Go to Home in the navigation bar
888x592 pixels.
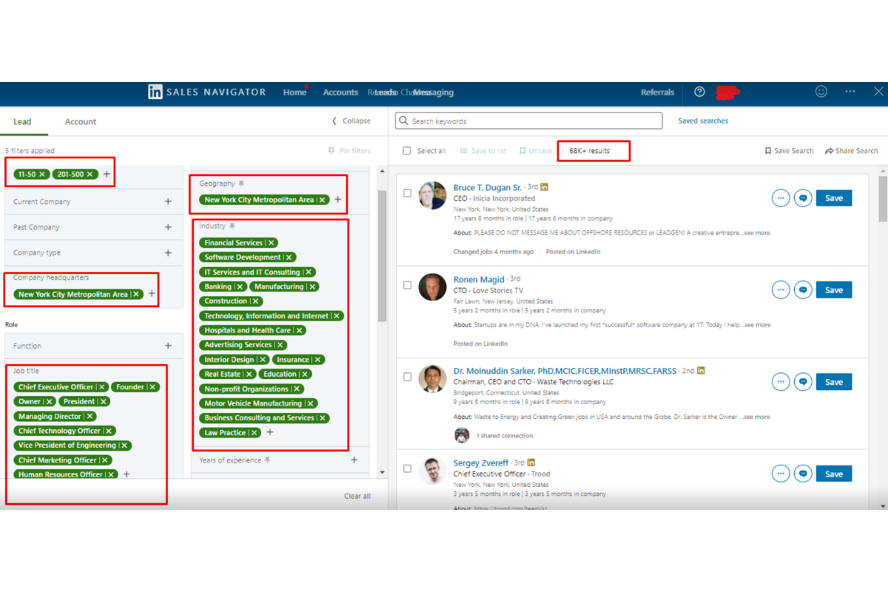[295, 92]
